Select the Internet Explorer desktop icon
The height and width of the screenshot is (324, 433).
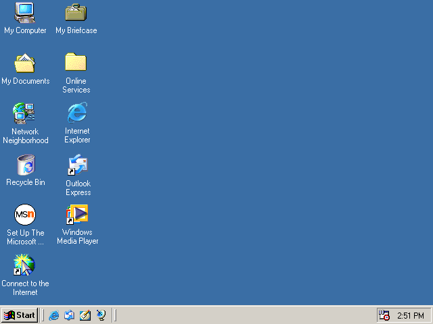point(77,113)
